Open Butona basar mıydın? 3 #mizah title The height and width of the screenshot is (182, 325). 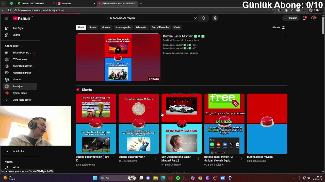point(218,159)
